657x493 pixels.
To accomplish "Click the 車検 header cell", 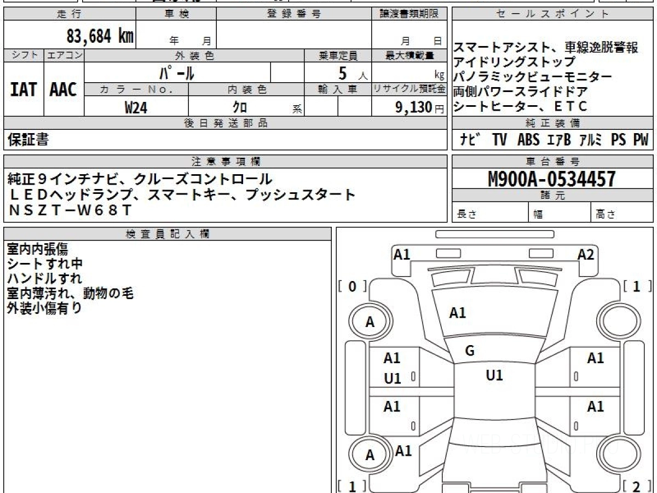I will (176, 14).
